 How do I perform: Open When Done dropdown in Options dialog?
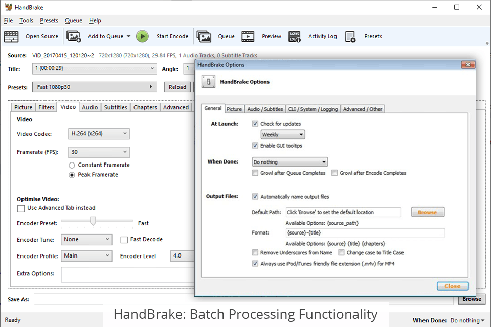click(x=290, y=162)
